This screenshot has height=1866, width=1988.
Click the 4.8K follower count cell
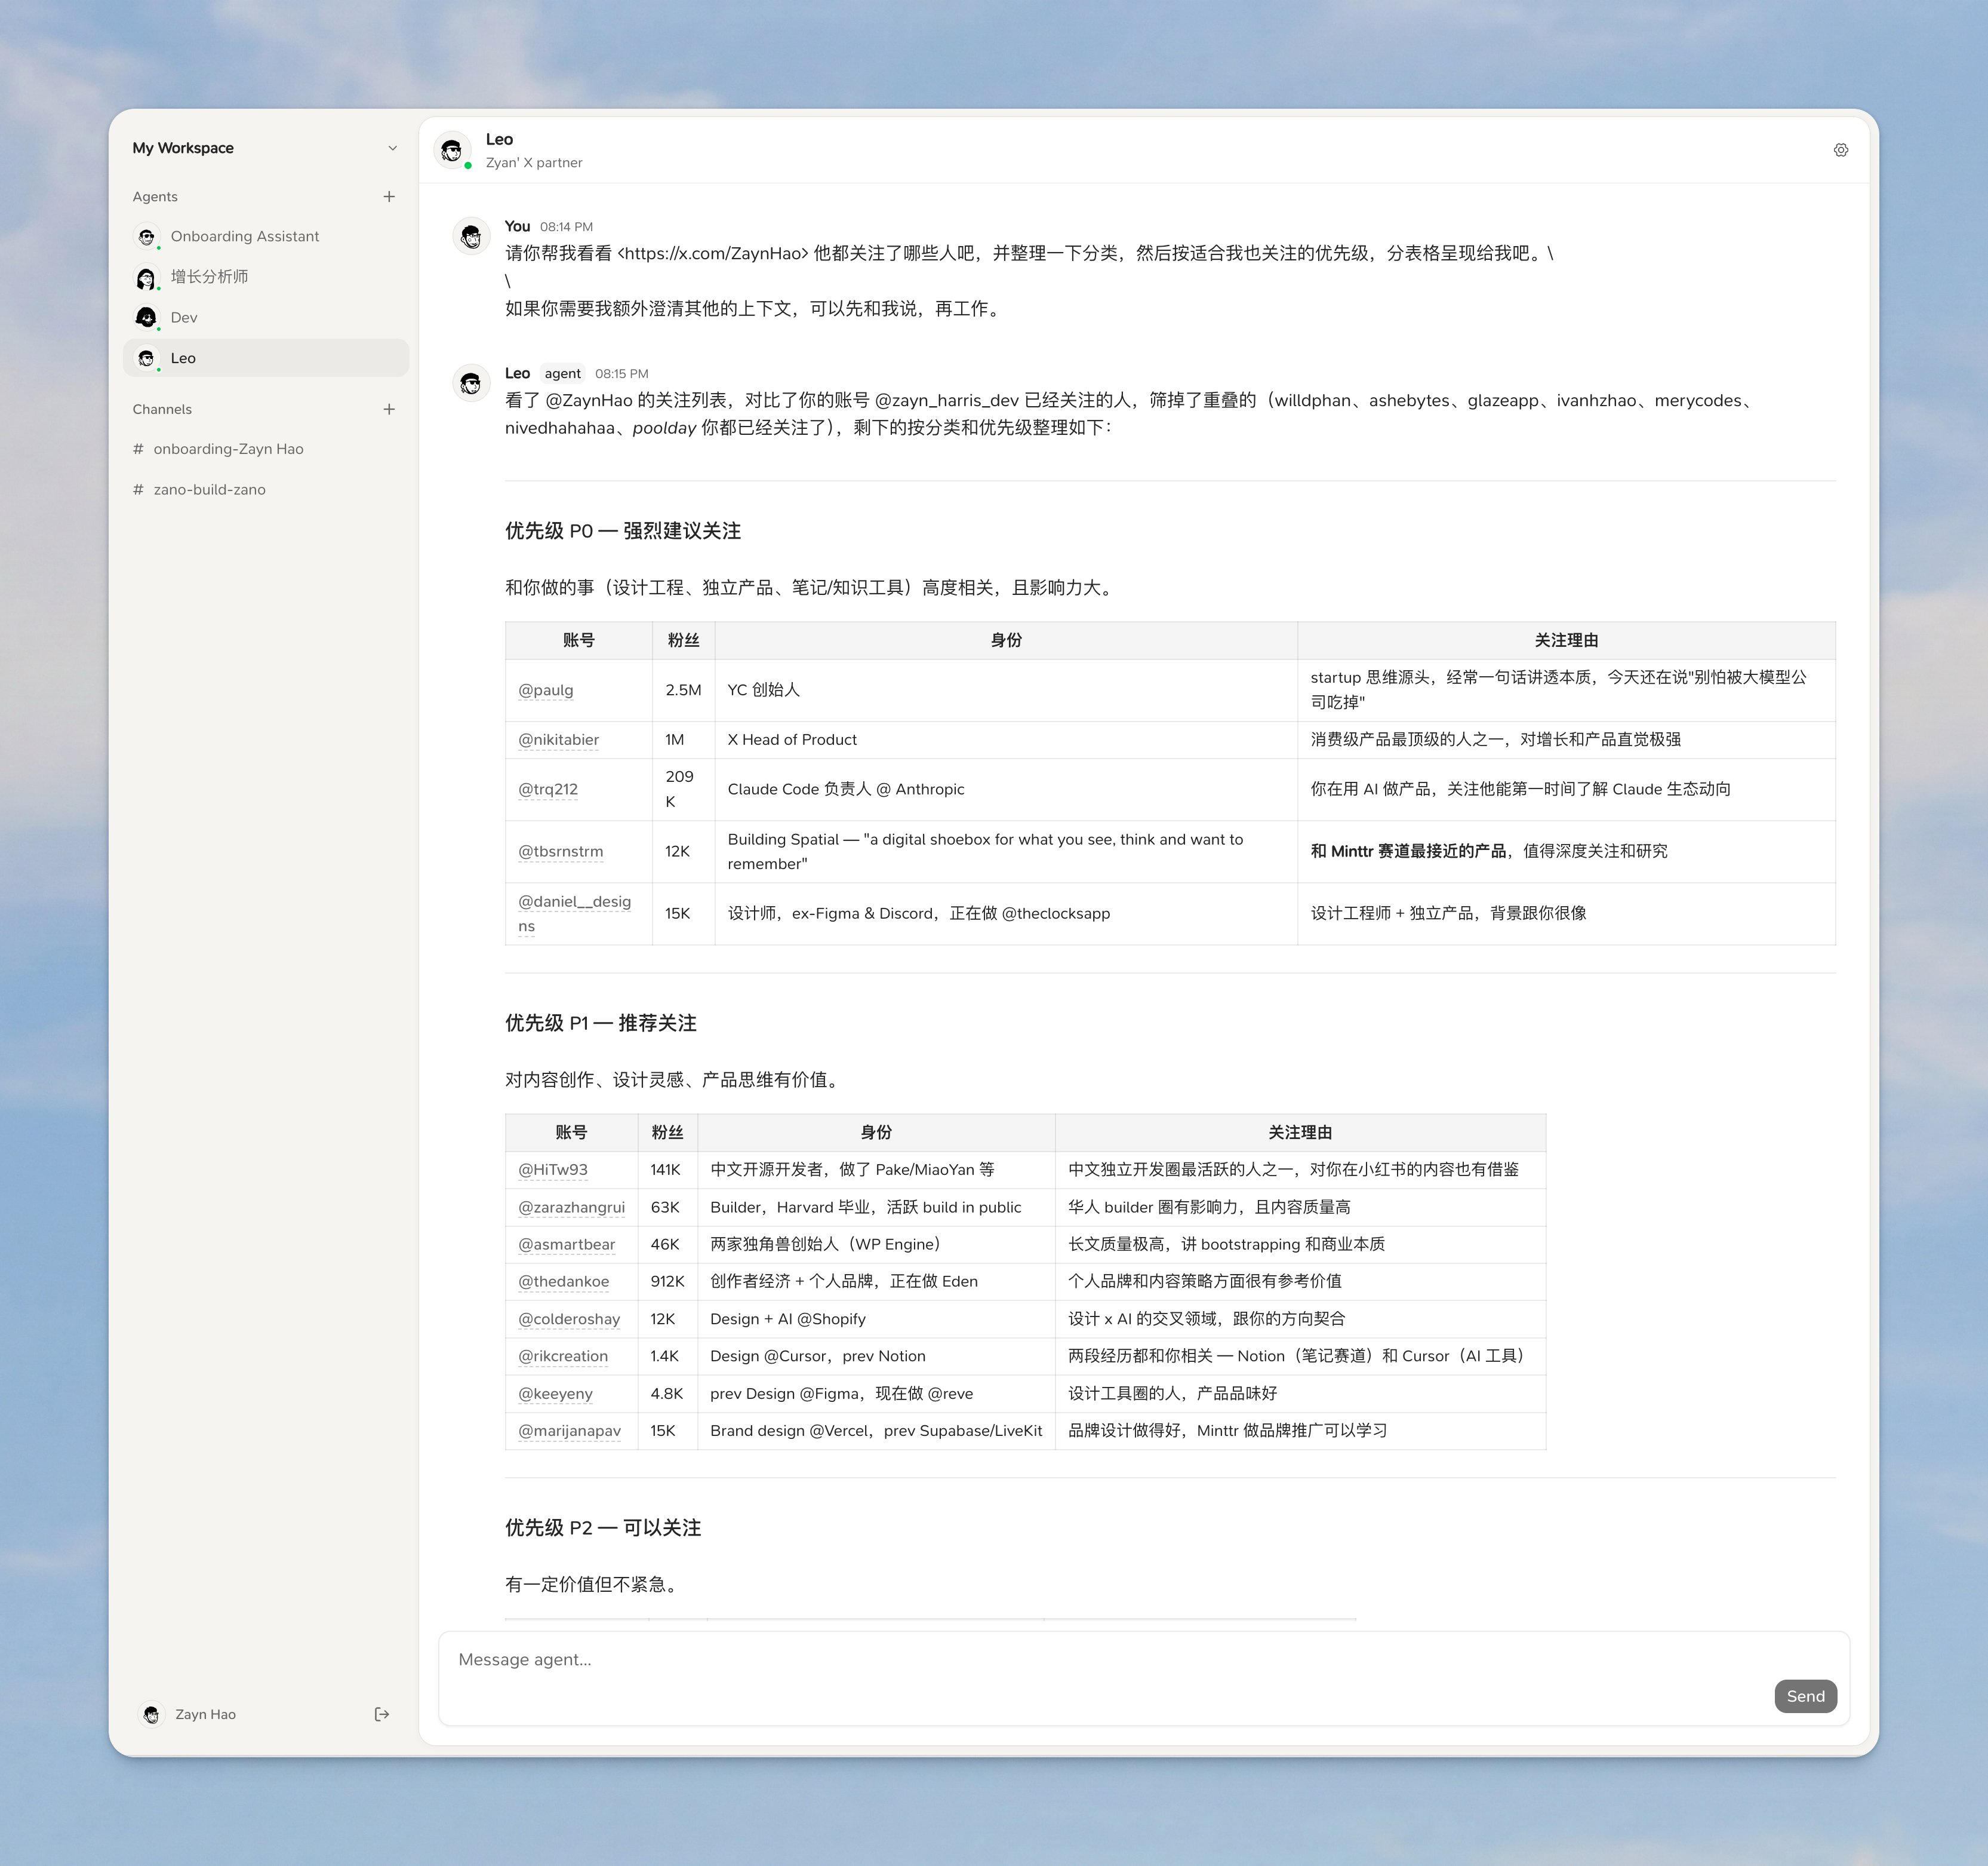point(667,1394)
